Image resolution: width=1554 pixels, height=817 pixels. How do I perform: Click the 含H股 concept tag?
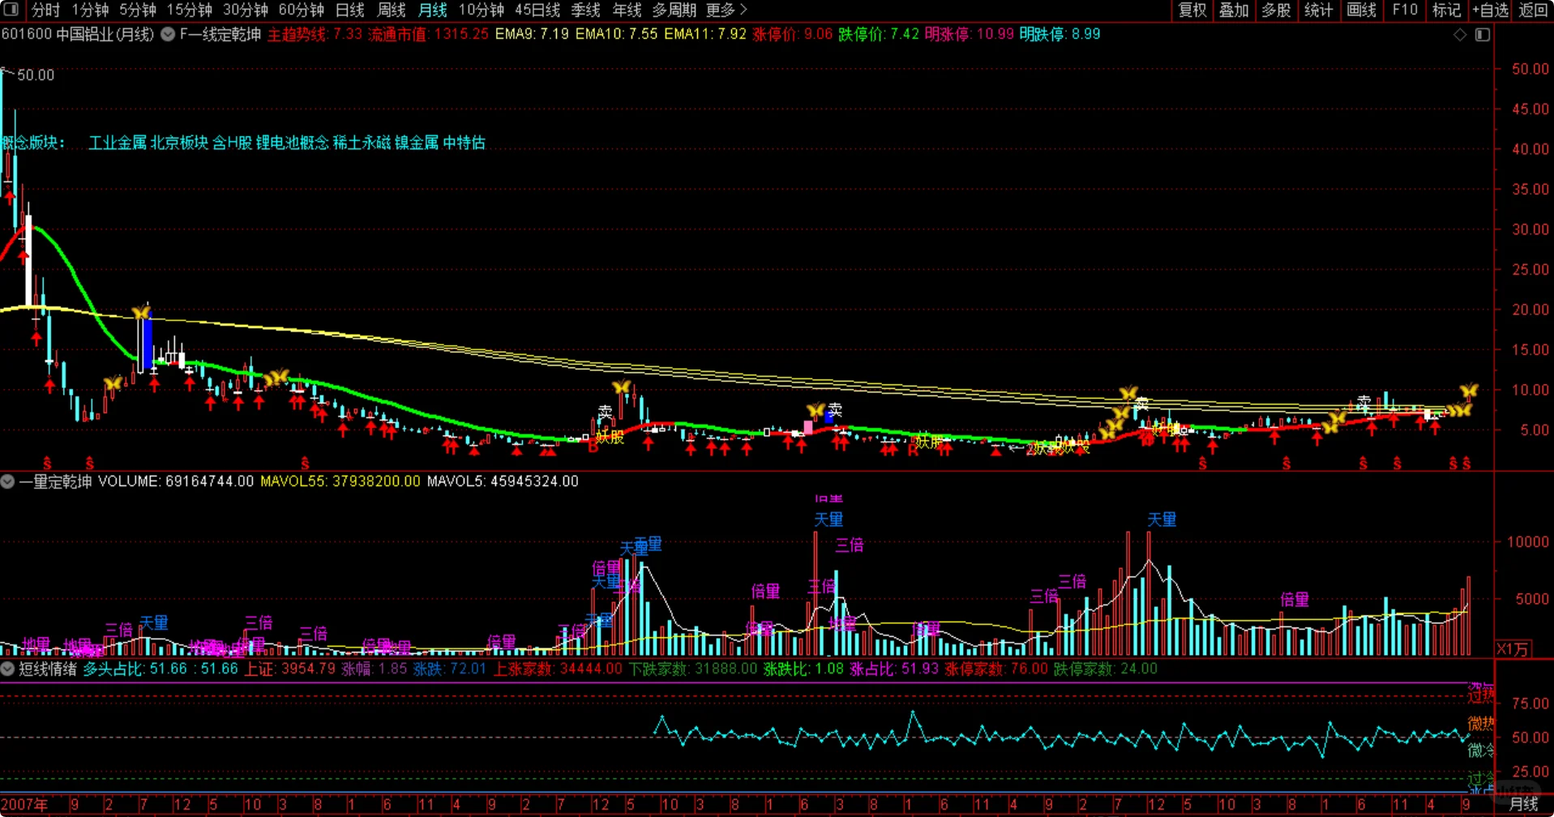pos(233,143)
